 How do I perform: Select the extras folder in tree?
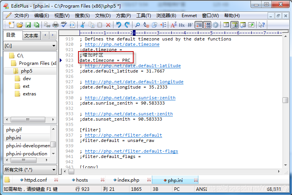coord(26,94)
